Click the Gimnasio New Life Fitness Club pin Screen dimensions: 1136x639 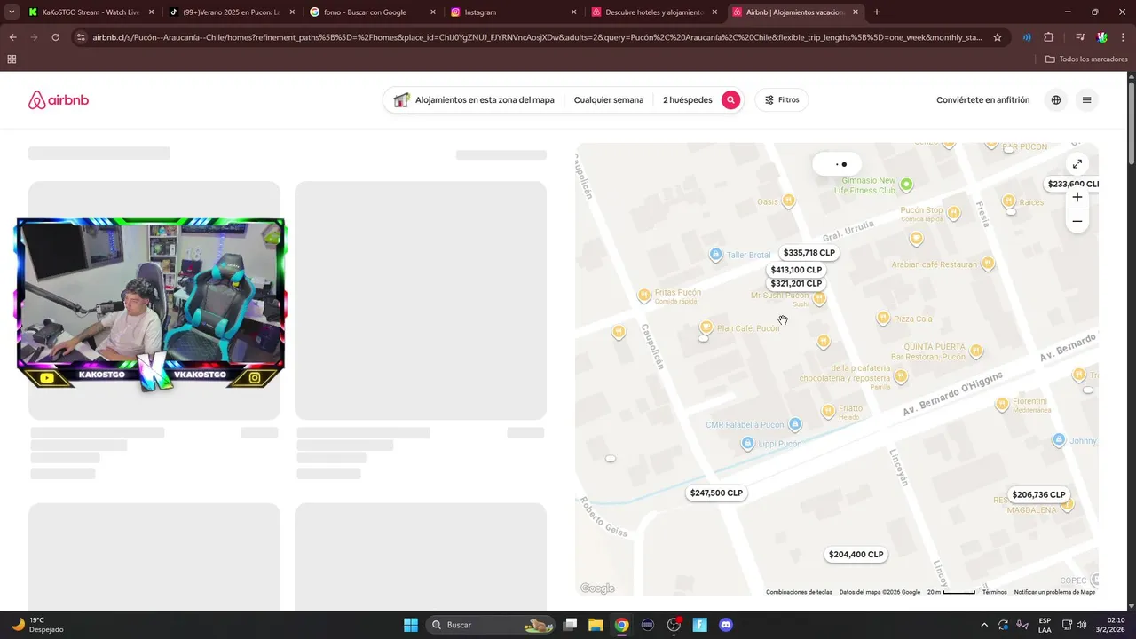click(x=906, y=185)
